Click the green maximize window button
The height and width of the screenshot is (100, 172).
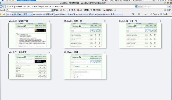168,3
